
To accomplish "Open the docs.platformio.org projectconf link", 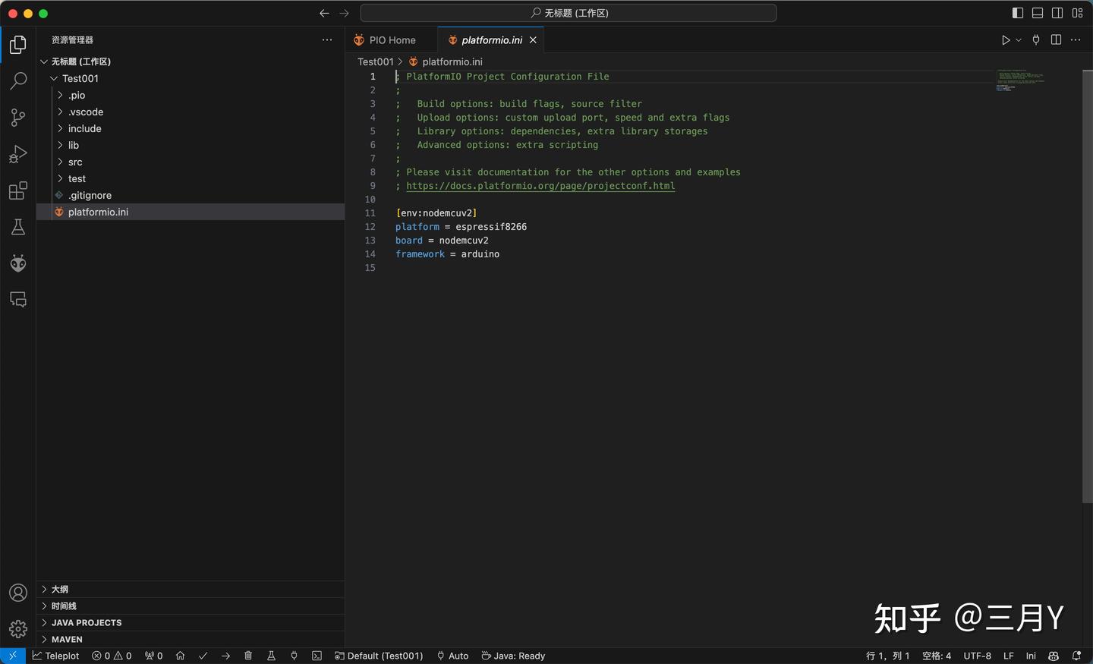I will coord(540,185).
